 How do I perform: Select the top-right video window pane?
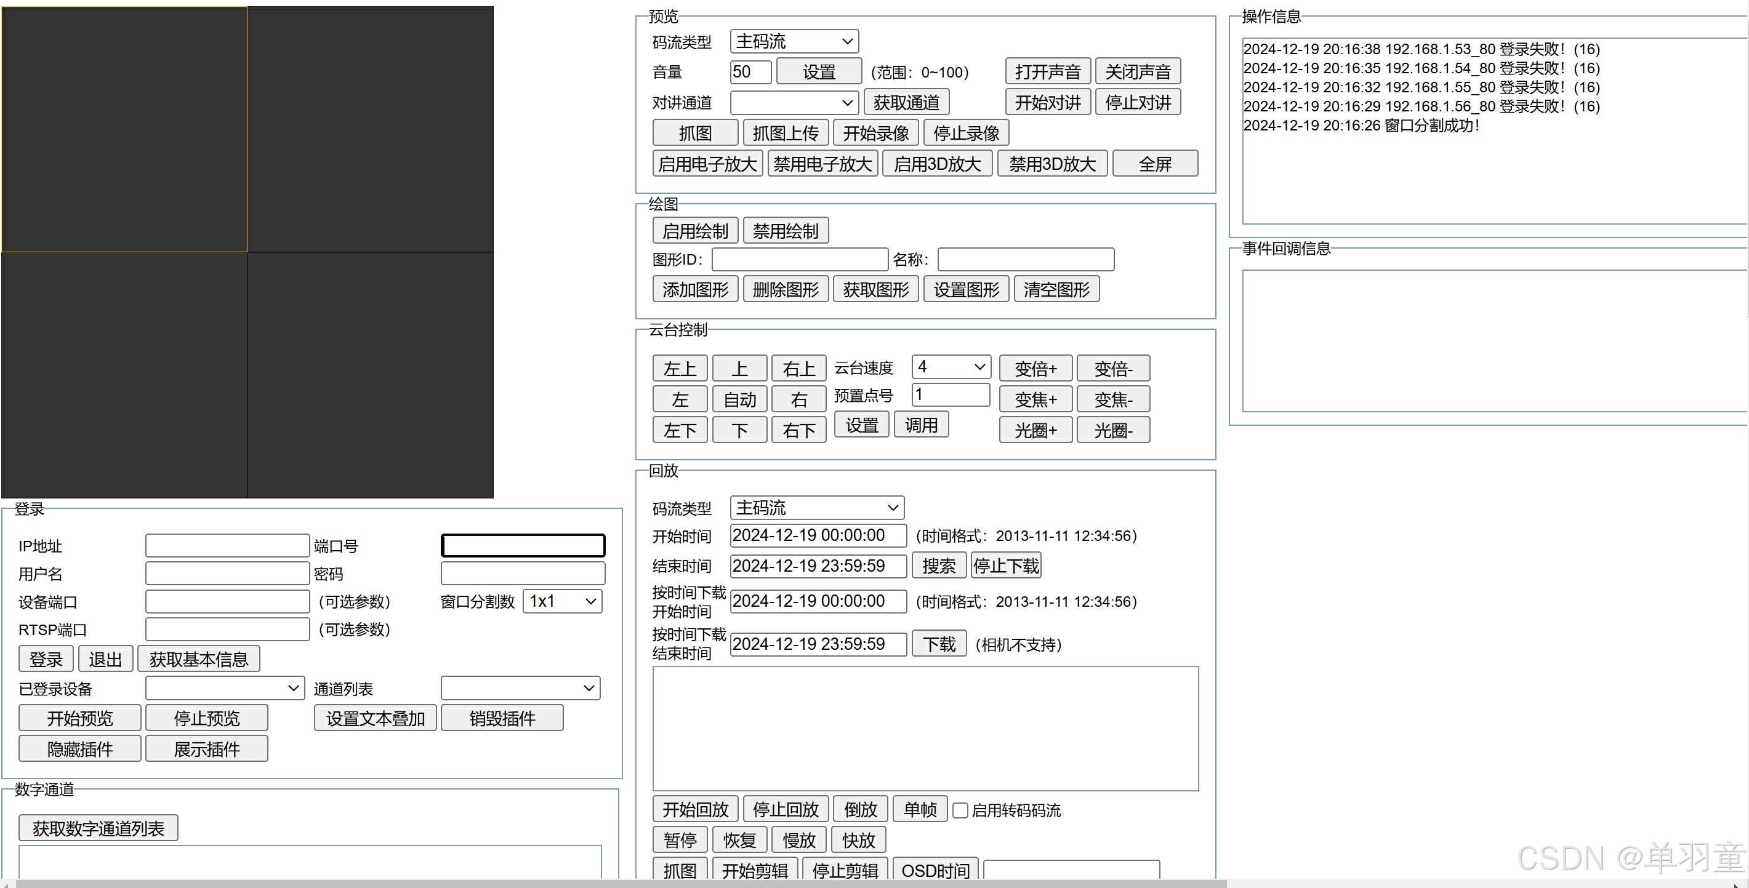click(x=370, y=129)
